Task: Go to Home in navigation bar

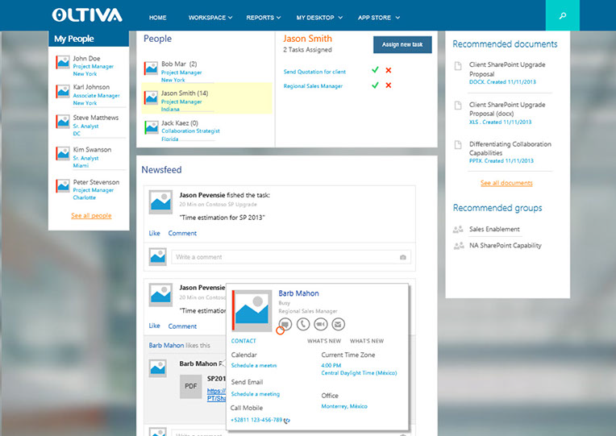Action: 158,17
